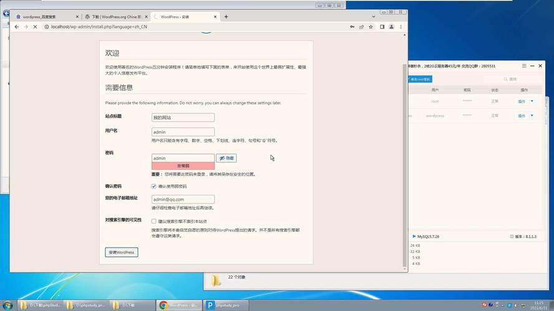Open D:\phpstudy_pro taskbar folder
This screenshot has width=554, height=311.
[87, 305]
